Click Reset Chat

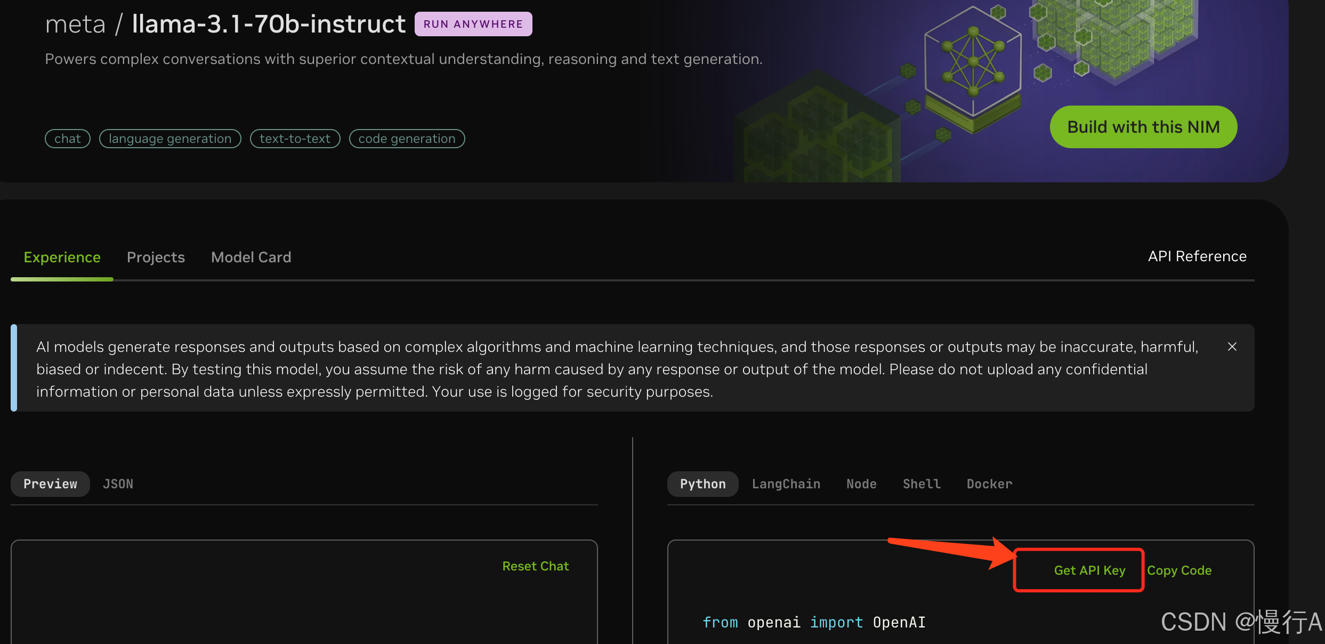coord(535,566)
